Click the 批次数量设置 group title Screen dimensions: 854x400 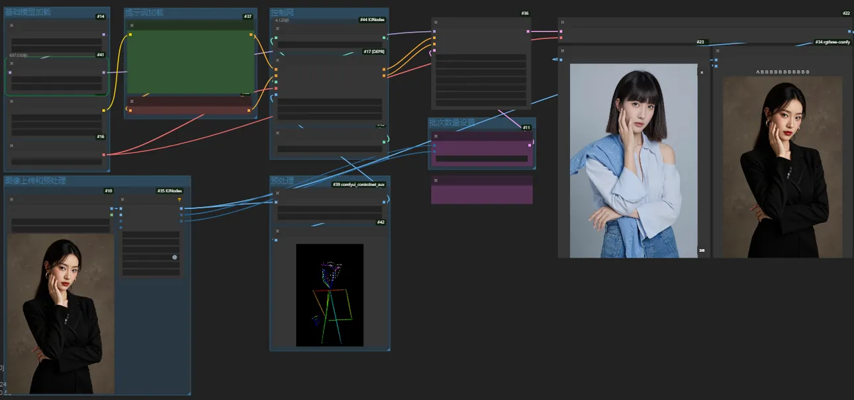pyautogui.click(x=451, y=122)
